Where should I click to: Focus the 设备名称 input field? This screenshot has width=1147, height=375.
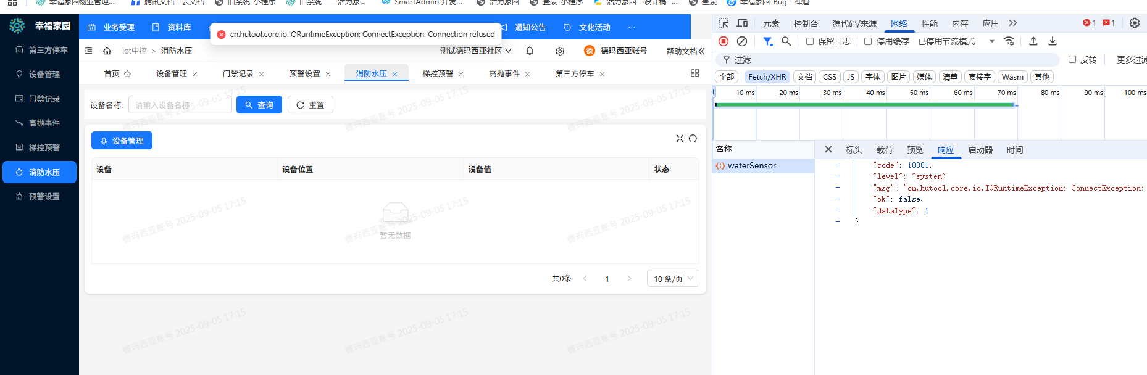180,105
